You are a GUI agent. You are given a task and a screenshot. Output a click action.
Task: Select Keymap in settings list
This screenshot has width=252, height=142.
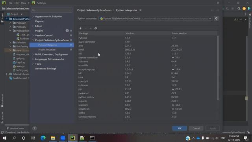pos(39,21)
